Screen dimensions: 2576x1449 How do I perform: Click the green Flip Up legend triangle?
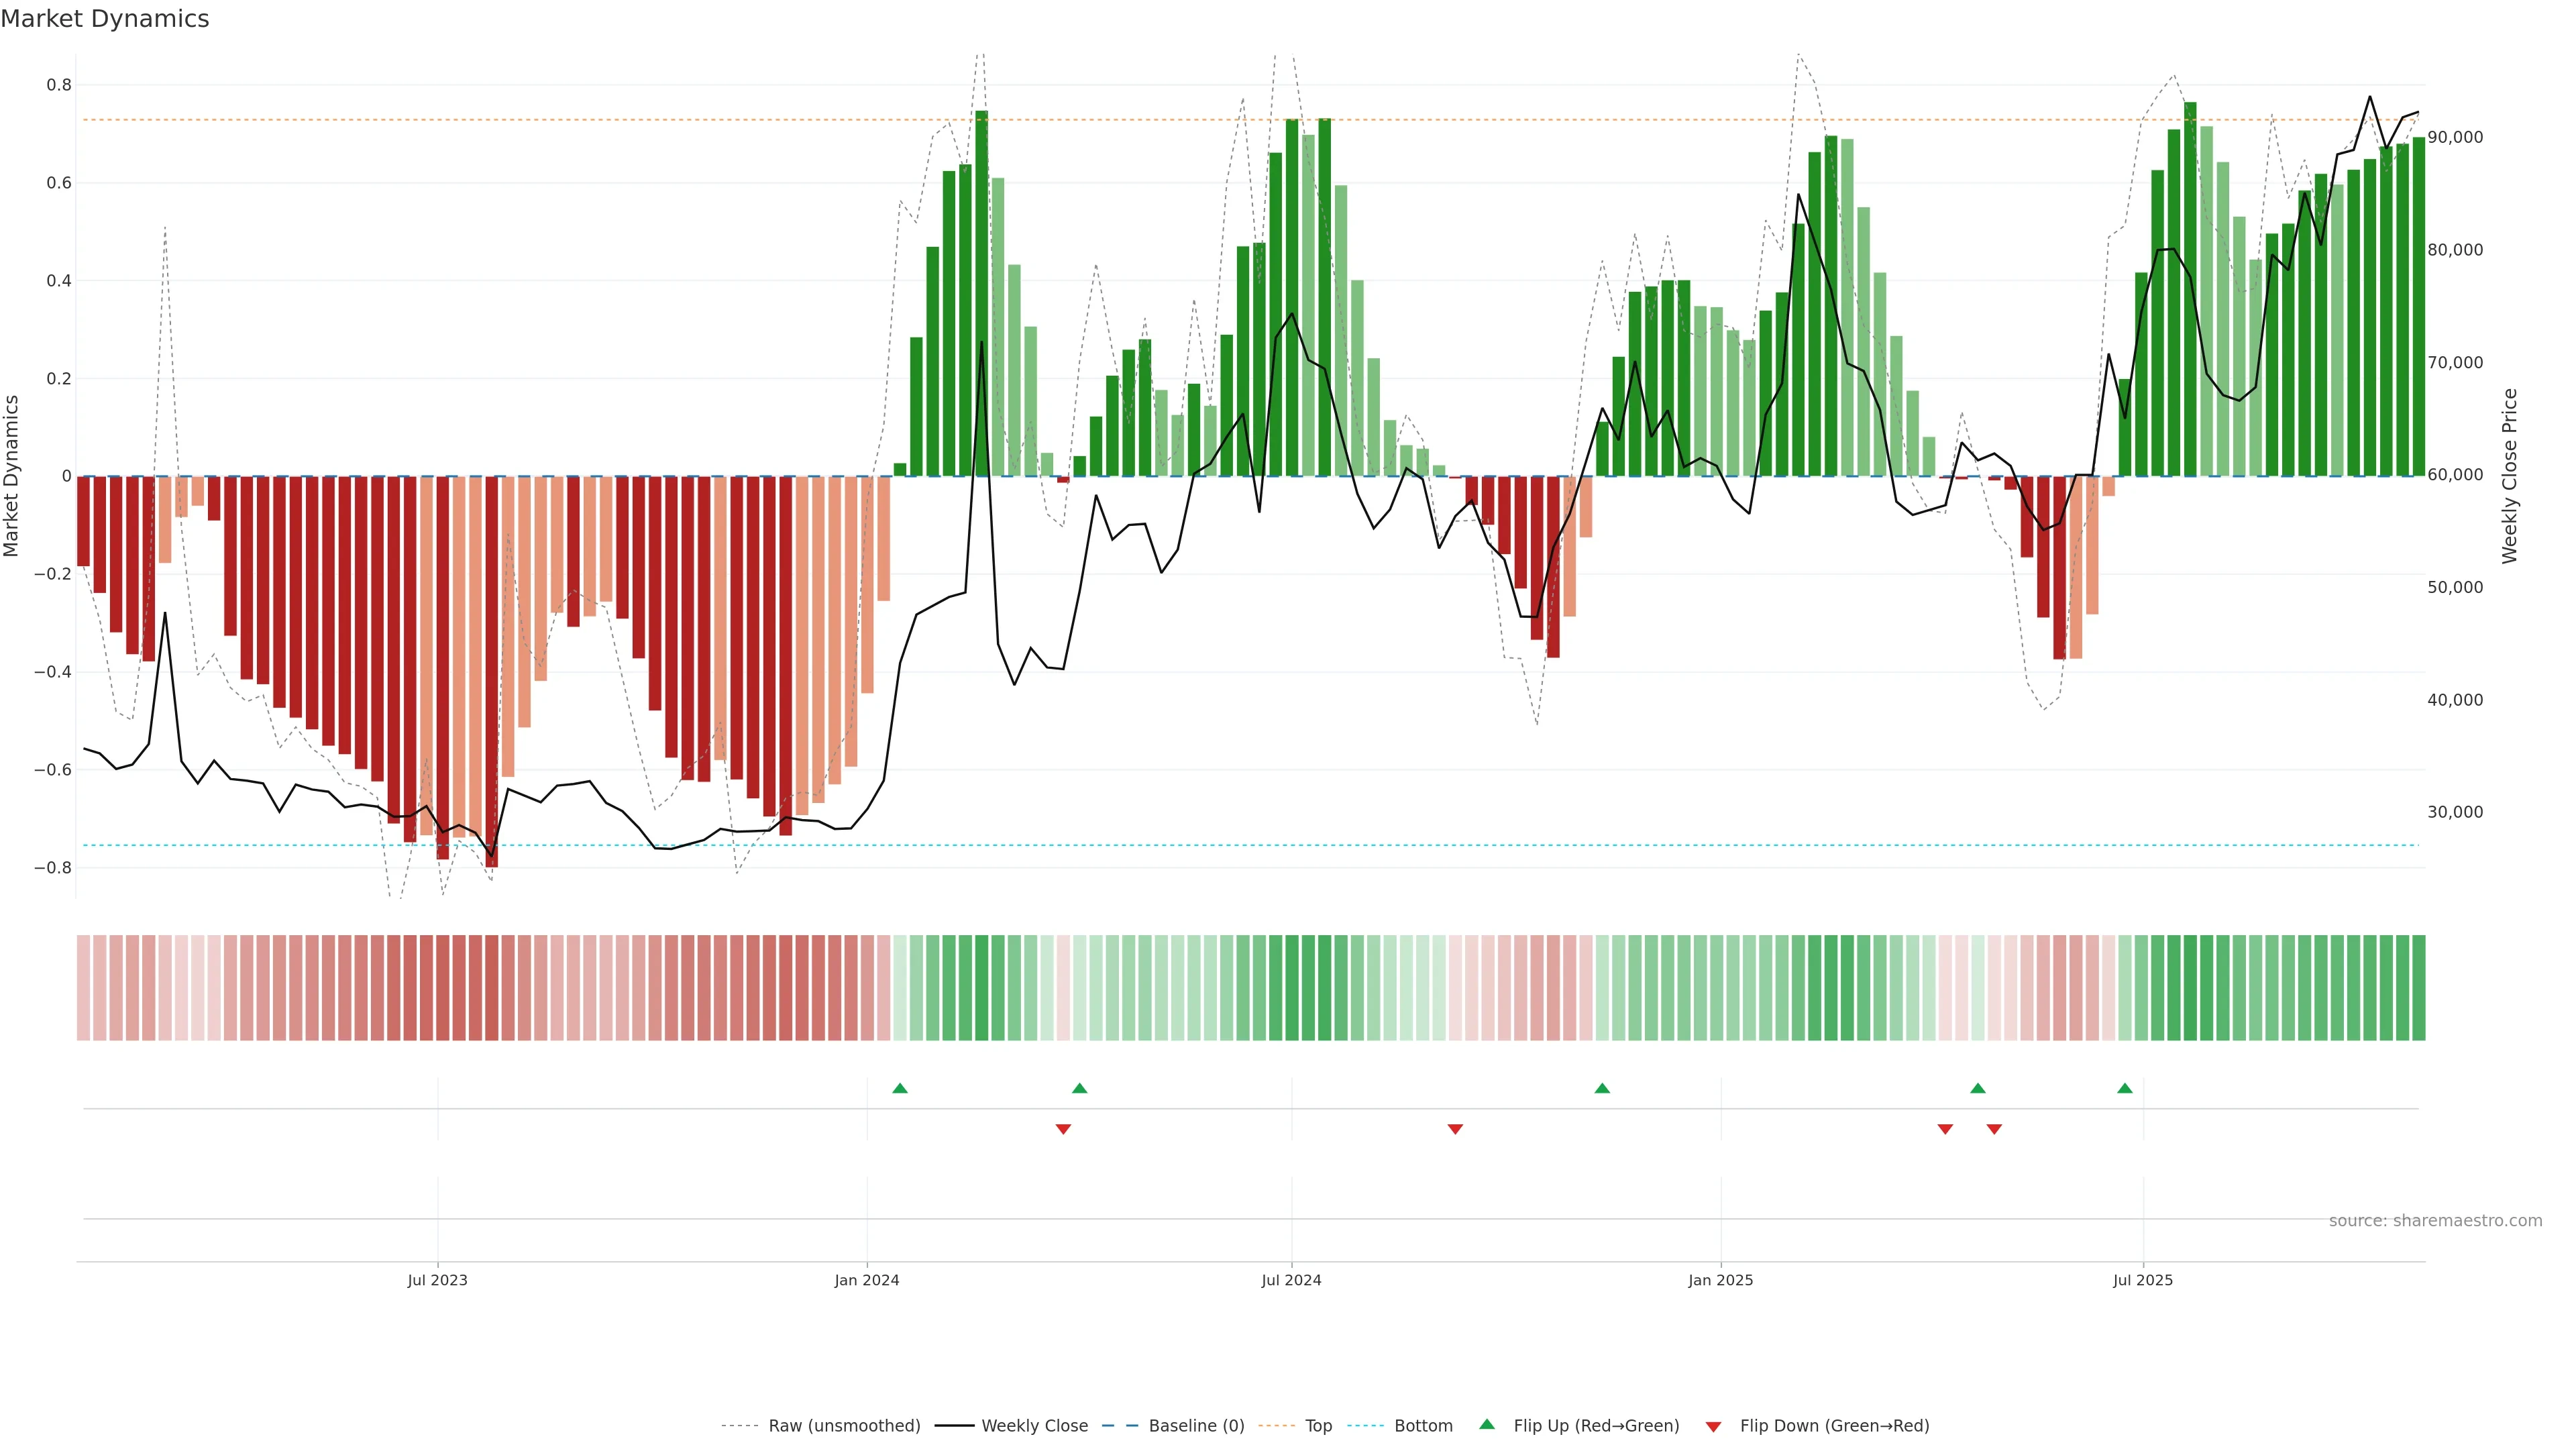tap(1486, 1424)
